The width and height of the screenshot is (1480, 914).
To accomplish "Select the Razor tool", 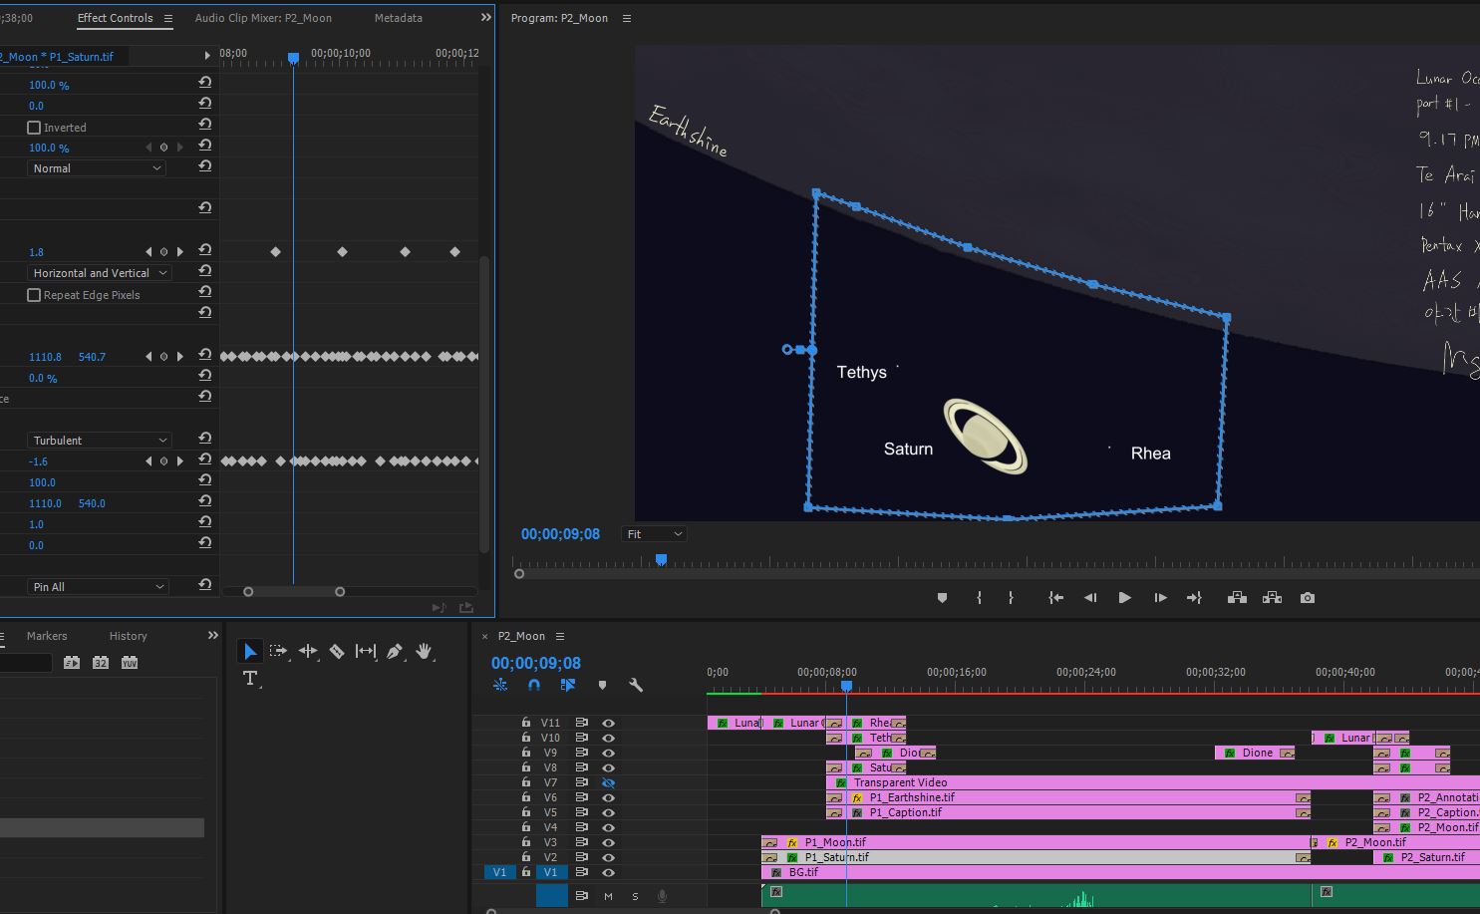I will coord(337,651).
